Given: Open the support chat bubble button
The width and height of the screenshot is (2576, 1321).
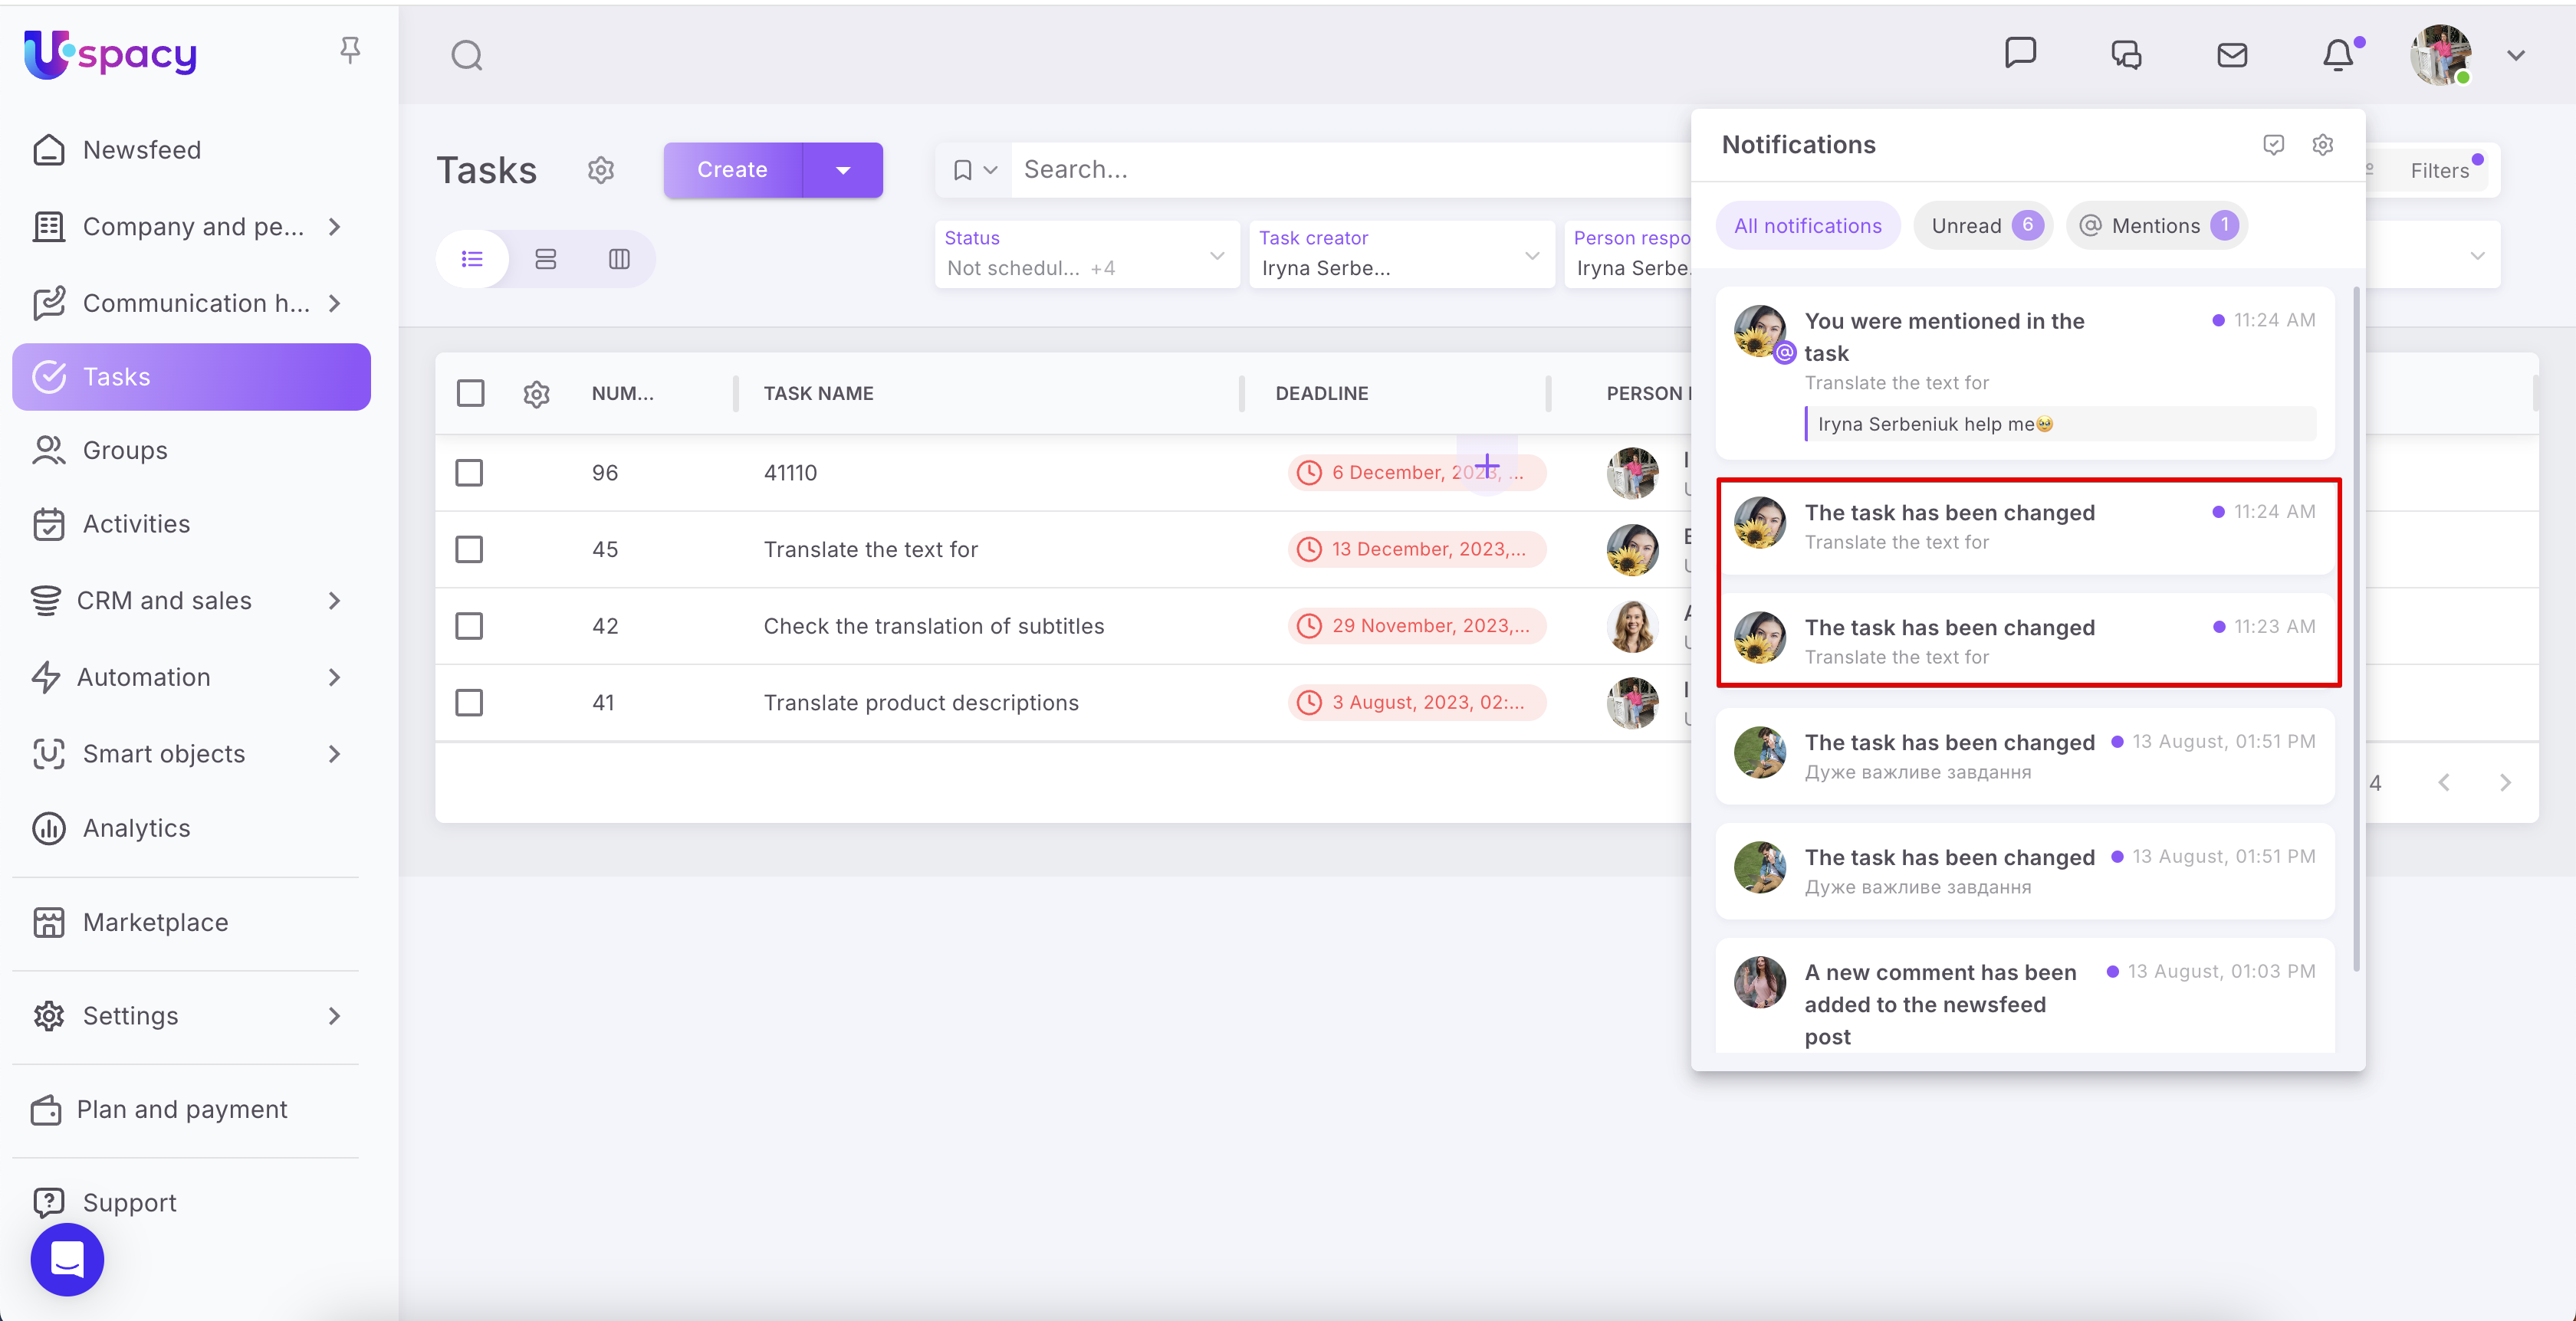Looking at the screenshot, I should click(67, 1259).
